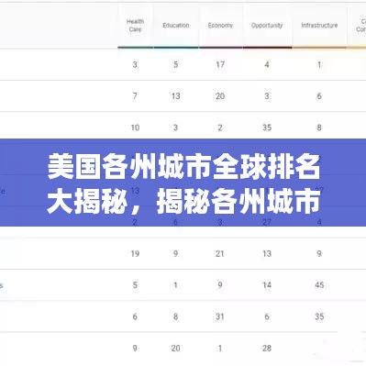This screenshot has width=366, height=366.
Task: Click Economy rank 17 in first row
Action: [220, 64]
